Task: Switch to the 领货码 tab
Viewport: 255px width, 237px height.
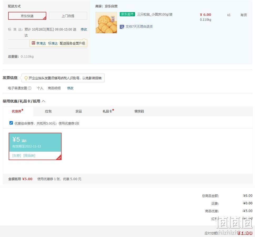Action: point(139,111)
